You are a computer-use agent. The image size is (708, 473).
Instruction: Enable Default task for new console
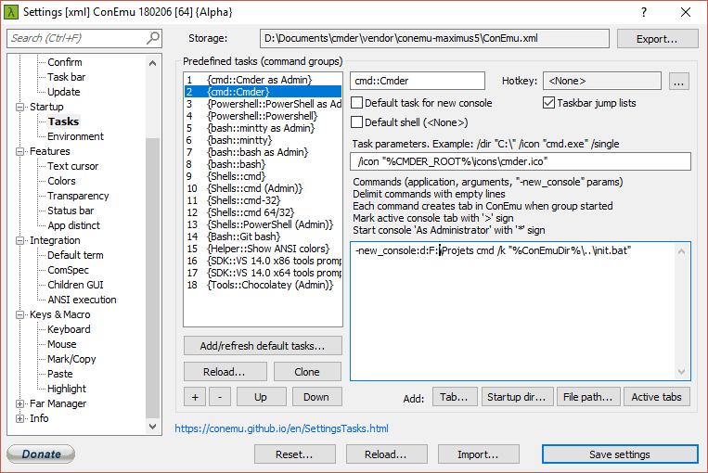pos(356,103)
